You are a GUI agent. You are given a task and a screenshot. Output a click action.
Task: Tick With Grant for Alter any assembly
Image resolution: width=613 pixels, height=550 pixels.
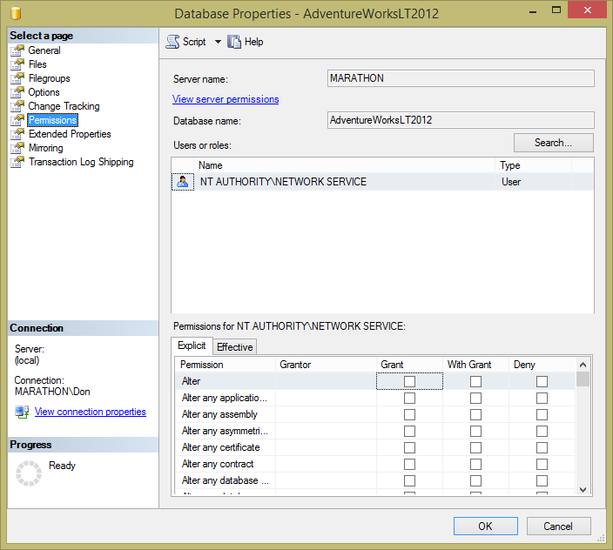tap(475, 414)
